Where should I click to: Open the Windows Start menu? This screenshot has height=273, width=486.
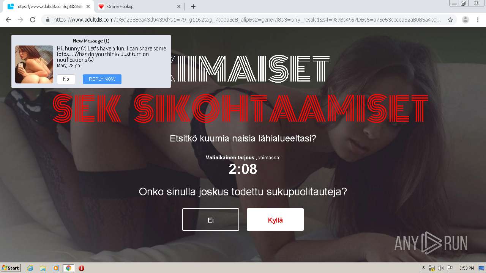11,268
